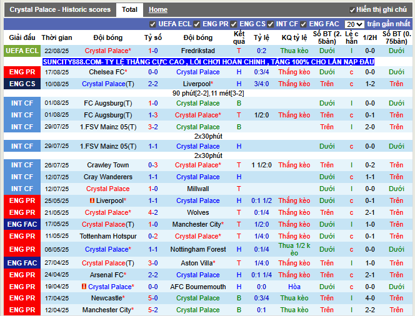Click the 5-2 score for Manchester City match
This screenshot has width=415, height=316.
153,310
